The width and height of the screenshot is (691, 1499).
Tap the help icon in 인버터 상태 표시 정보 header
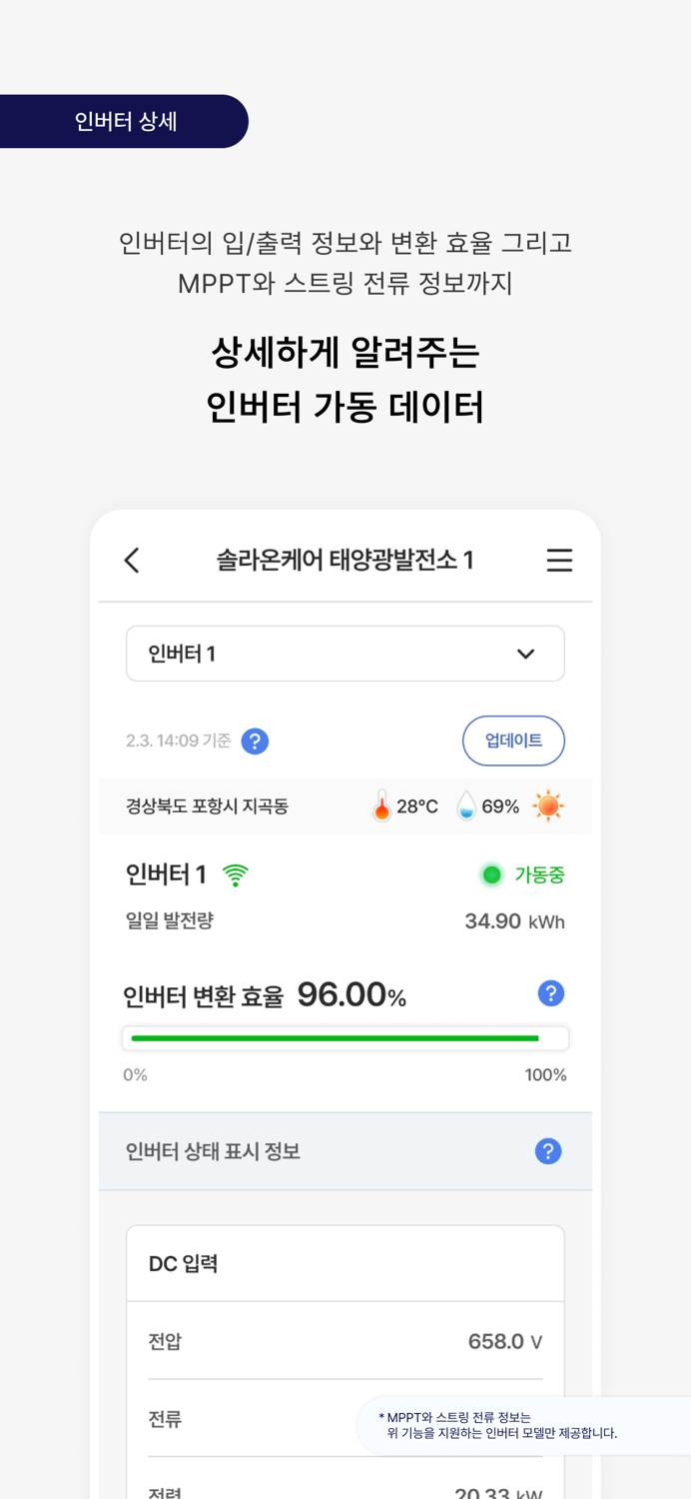pos(548,1150)
